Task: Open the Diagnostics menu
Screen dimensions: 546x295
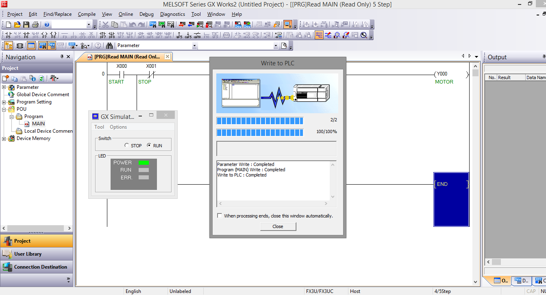Action: coord(172,14)
